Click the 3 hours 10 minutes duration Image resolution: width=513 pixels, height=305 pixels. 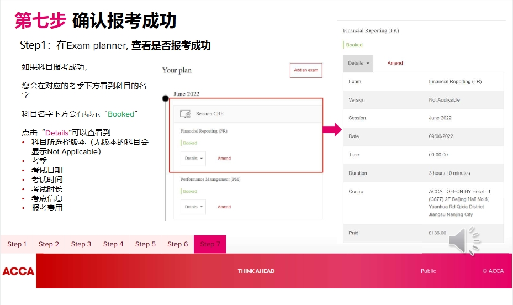click(449, 173)
